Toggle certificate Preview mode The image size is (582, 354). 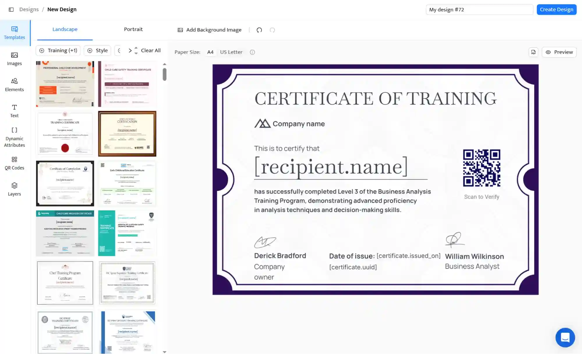(x=559, y=52)
